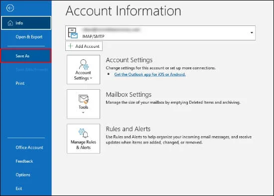Click the 'Manage the size of your mailbox' description
Viewport: 274px width, 196px height.
(173, 102)
